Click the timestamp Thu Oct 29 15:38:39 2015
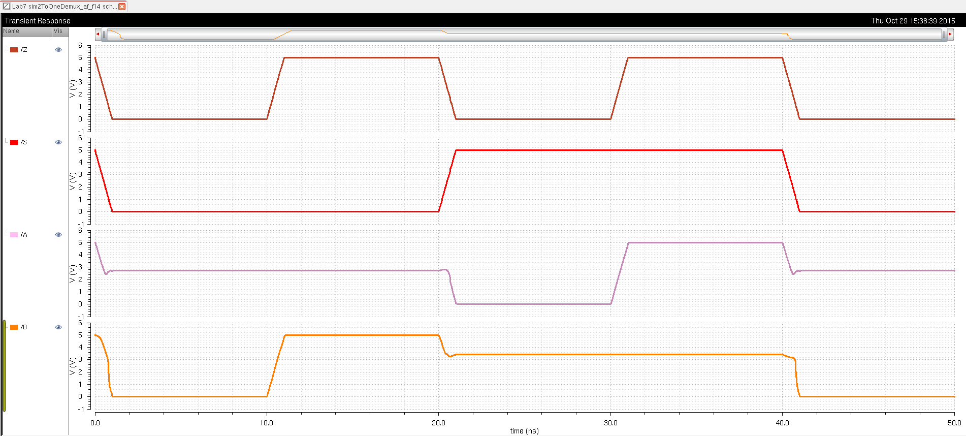The height and width of the screenshot is (436, 966). click(913, 21)
